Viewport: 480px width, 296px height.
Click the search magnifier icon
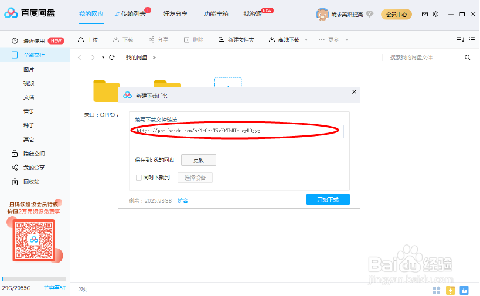click(468, 57)
